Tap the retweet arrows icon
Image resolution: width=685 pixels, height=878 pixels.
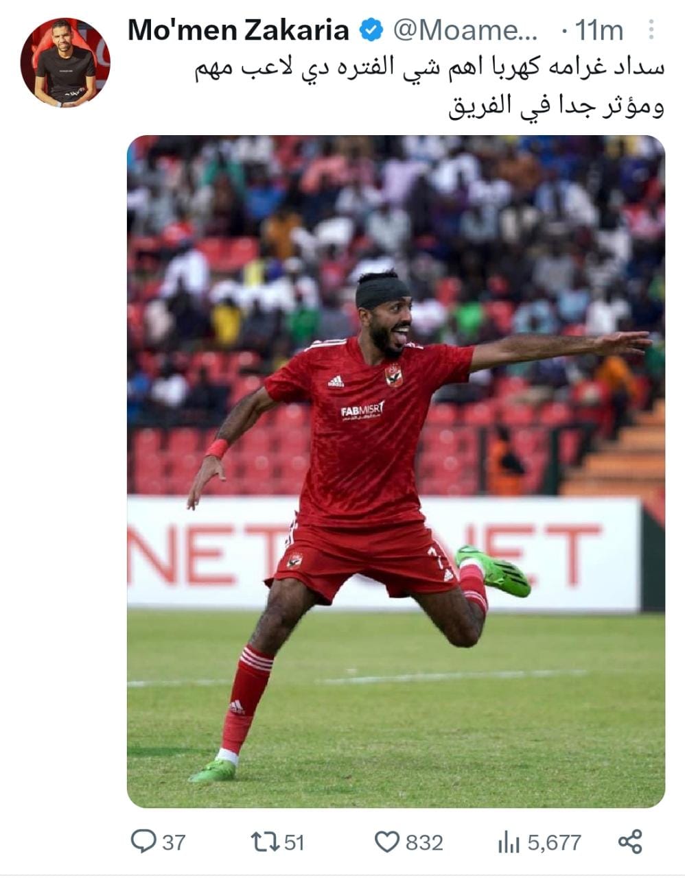[266, 842]
